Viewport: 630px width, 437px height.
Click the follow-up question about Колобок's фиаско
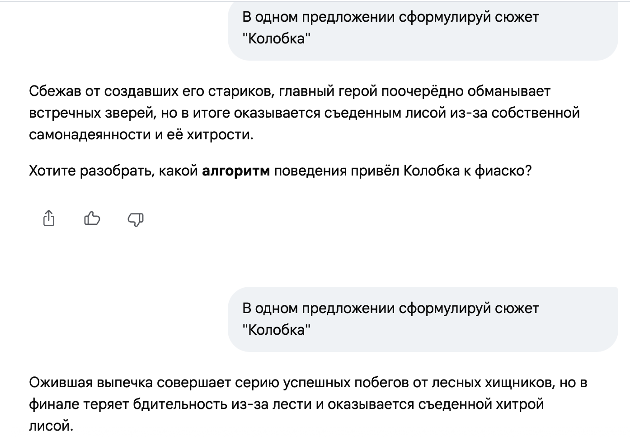[x=280, y=171]
